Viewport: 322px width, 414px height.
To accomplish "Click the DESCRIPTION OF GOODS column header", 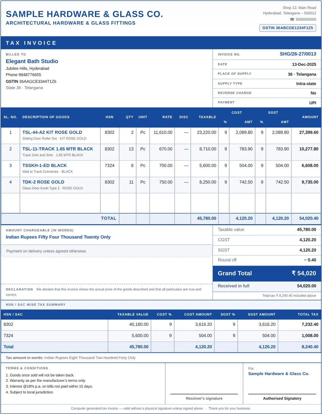I will (46, 117).
